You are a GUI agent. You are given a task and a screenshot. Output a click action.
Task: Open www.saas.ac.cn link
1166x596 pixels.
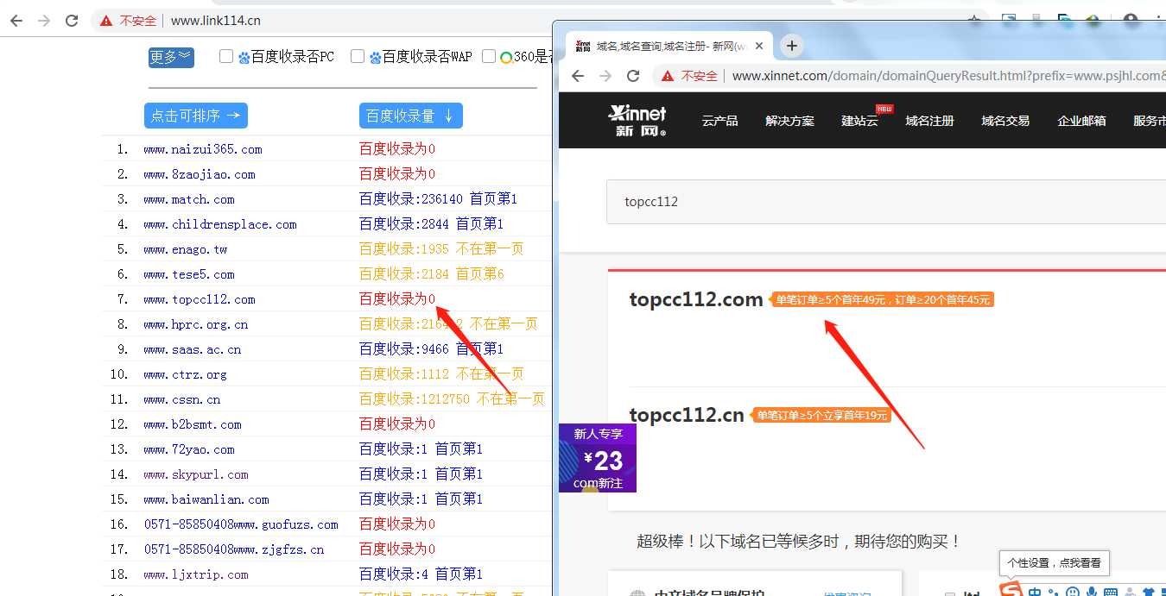click(193, 349)
